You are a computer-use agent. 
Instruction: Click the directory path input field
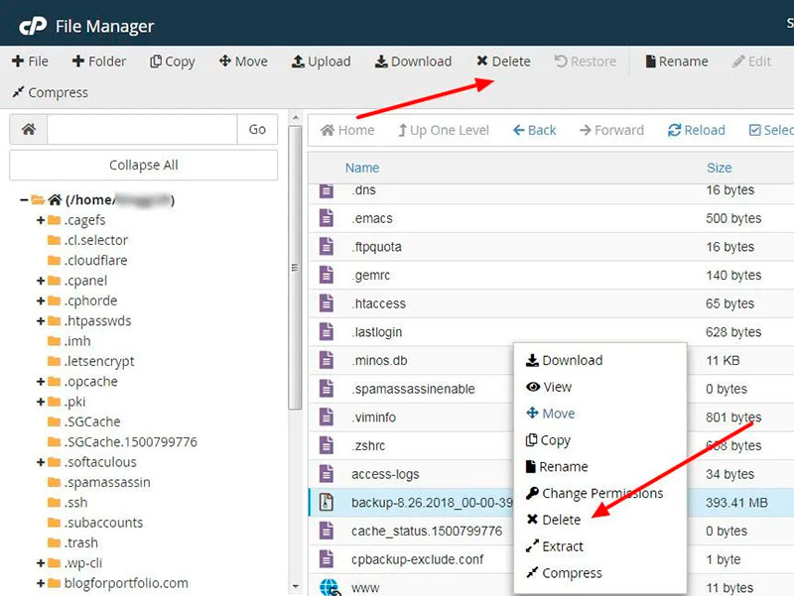(142, 129)
